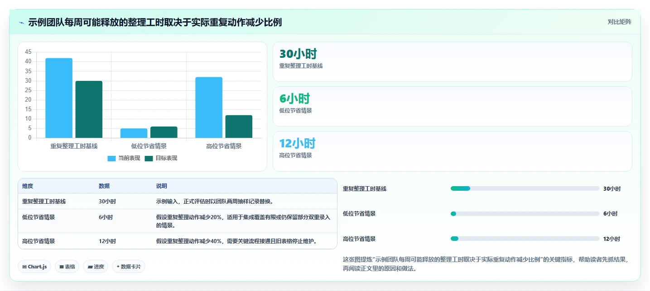Screen dimensions: 650x291
Task: Click the icon inside the 表格 chip
Action: tap(62, 267)
